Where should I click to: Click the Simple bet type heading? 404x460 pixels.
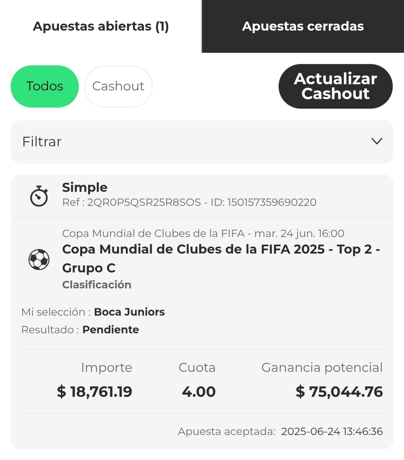coord(85,187)
